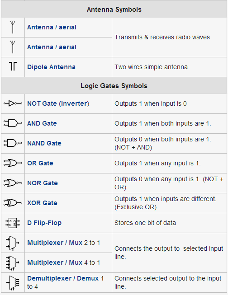Click the triangle-top antenna symbol icon
This screenshot has width=228, height=295.
[13, 27]
